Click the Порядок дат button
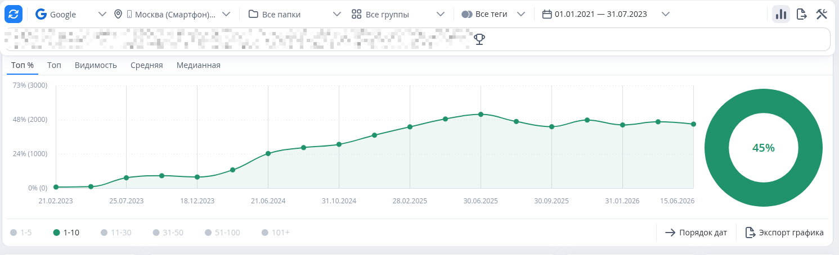 click(x=696, y=233)
